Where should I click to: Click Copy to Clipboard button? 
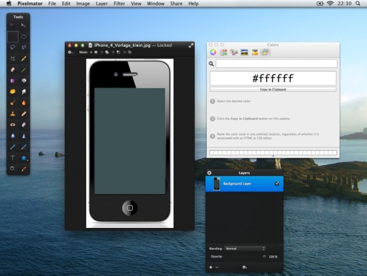[x=273, y=89]
